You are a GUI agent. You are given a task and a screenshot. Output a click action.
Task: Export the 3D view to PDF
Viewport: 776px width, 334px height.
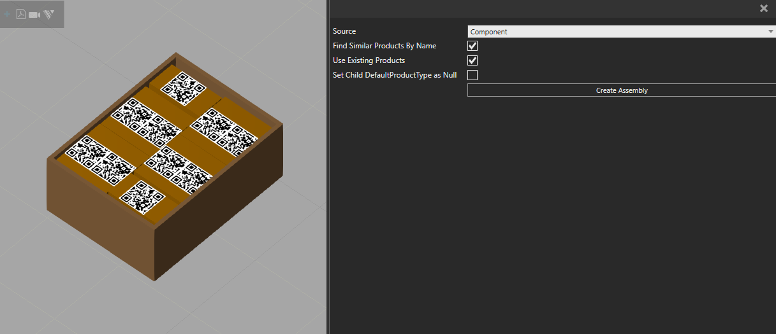tap(21, 14)
